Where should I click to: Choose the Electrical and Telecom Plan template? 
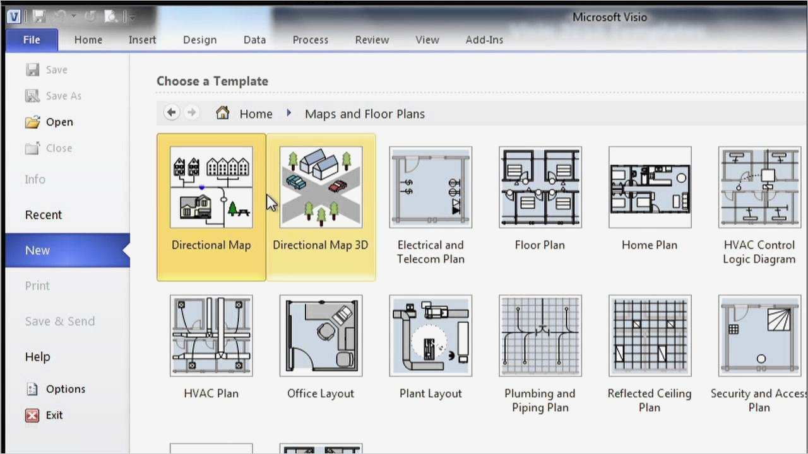(431, 207)
